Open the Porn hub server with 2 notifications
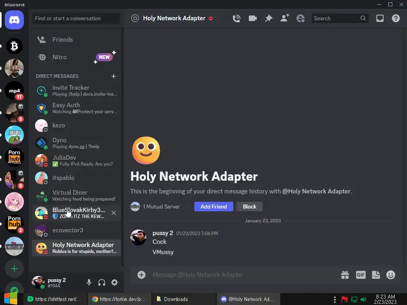The width and height of the screenshot is (407, 305). pos(14,224)
